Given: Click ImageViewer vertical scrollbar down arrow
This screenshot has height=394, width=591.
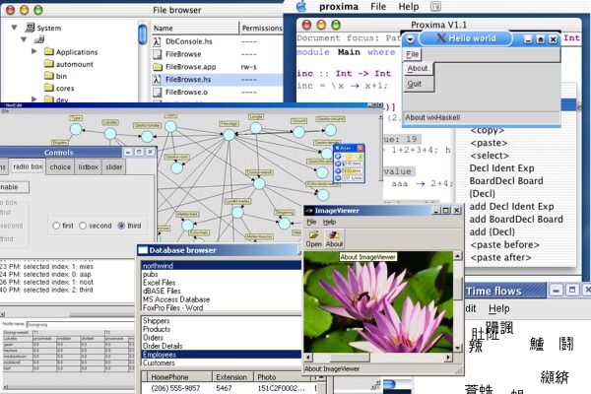Looking at the screenshot, I should click(458, 348).
